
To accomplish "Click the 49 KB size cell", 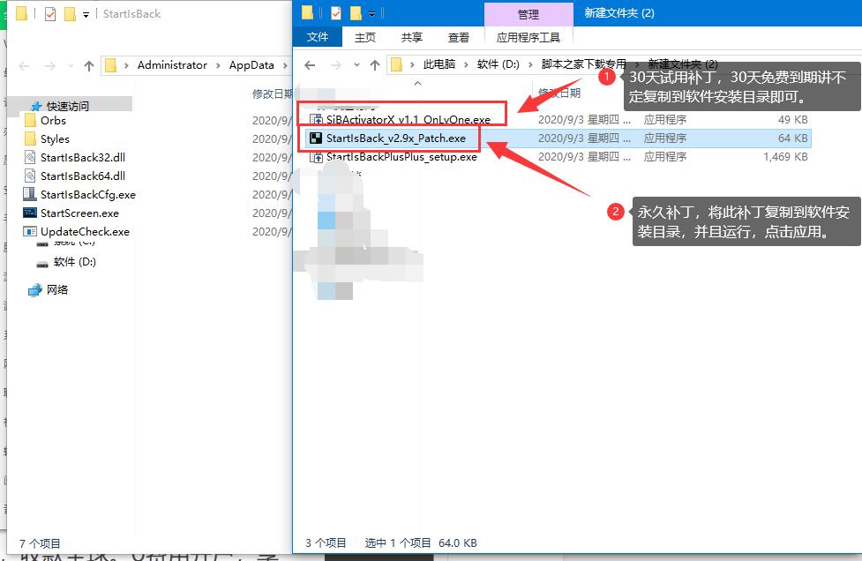I will (x=792, y=119).
